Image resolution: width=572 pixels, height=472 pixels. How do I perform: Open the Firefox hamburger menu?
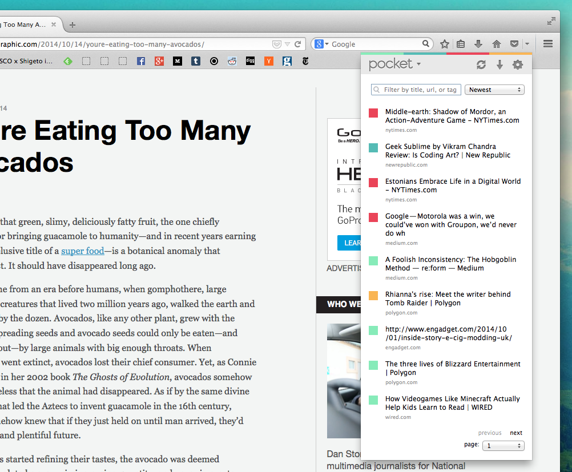pos(547,44)
